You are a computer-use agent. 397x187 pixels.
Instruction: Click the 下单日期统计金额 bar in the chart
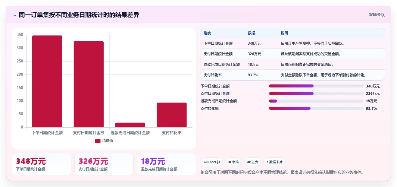pos(47,81)
